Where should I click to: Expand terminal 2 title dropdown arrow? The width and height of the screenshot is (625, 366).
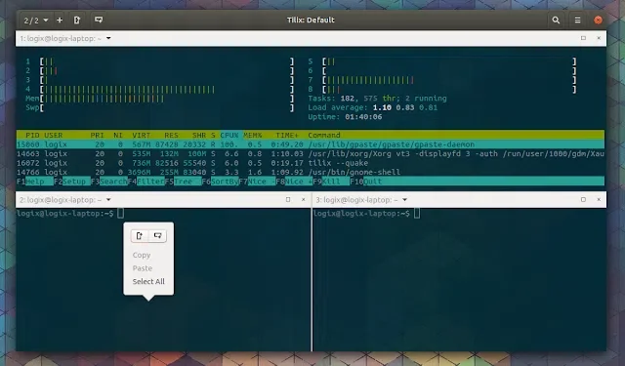108,199
